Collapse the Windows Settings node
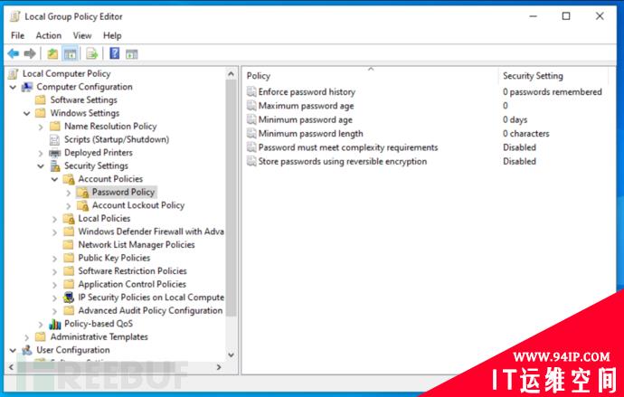Screen dimensions: 624x397 coord(26,113)
